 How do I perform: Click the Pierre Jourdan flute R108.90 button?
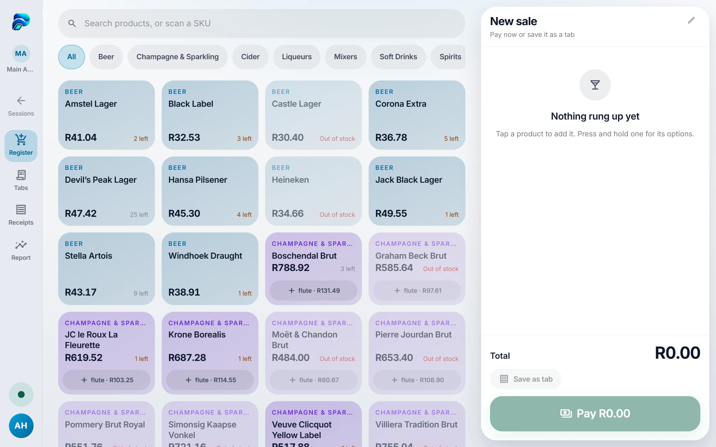tap(417, 380)
